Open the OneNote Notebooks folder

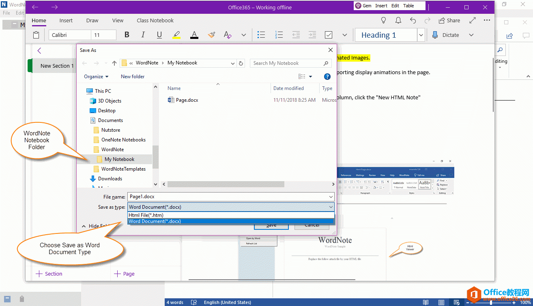click(119, 139)
